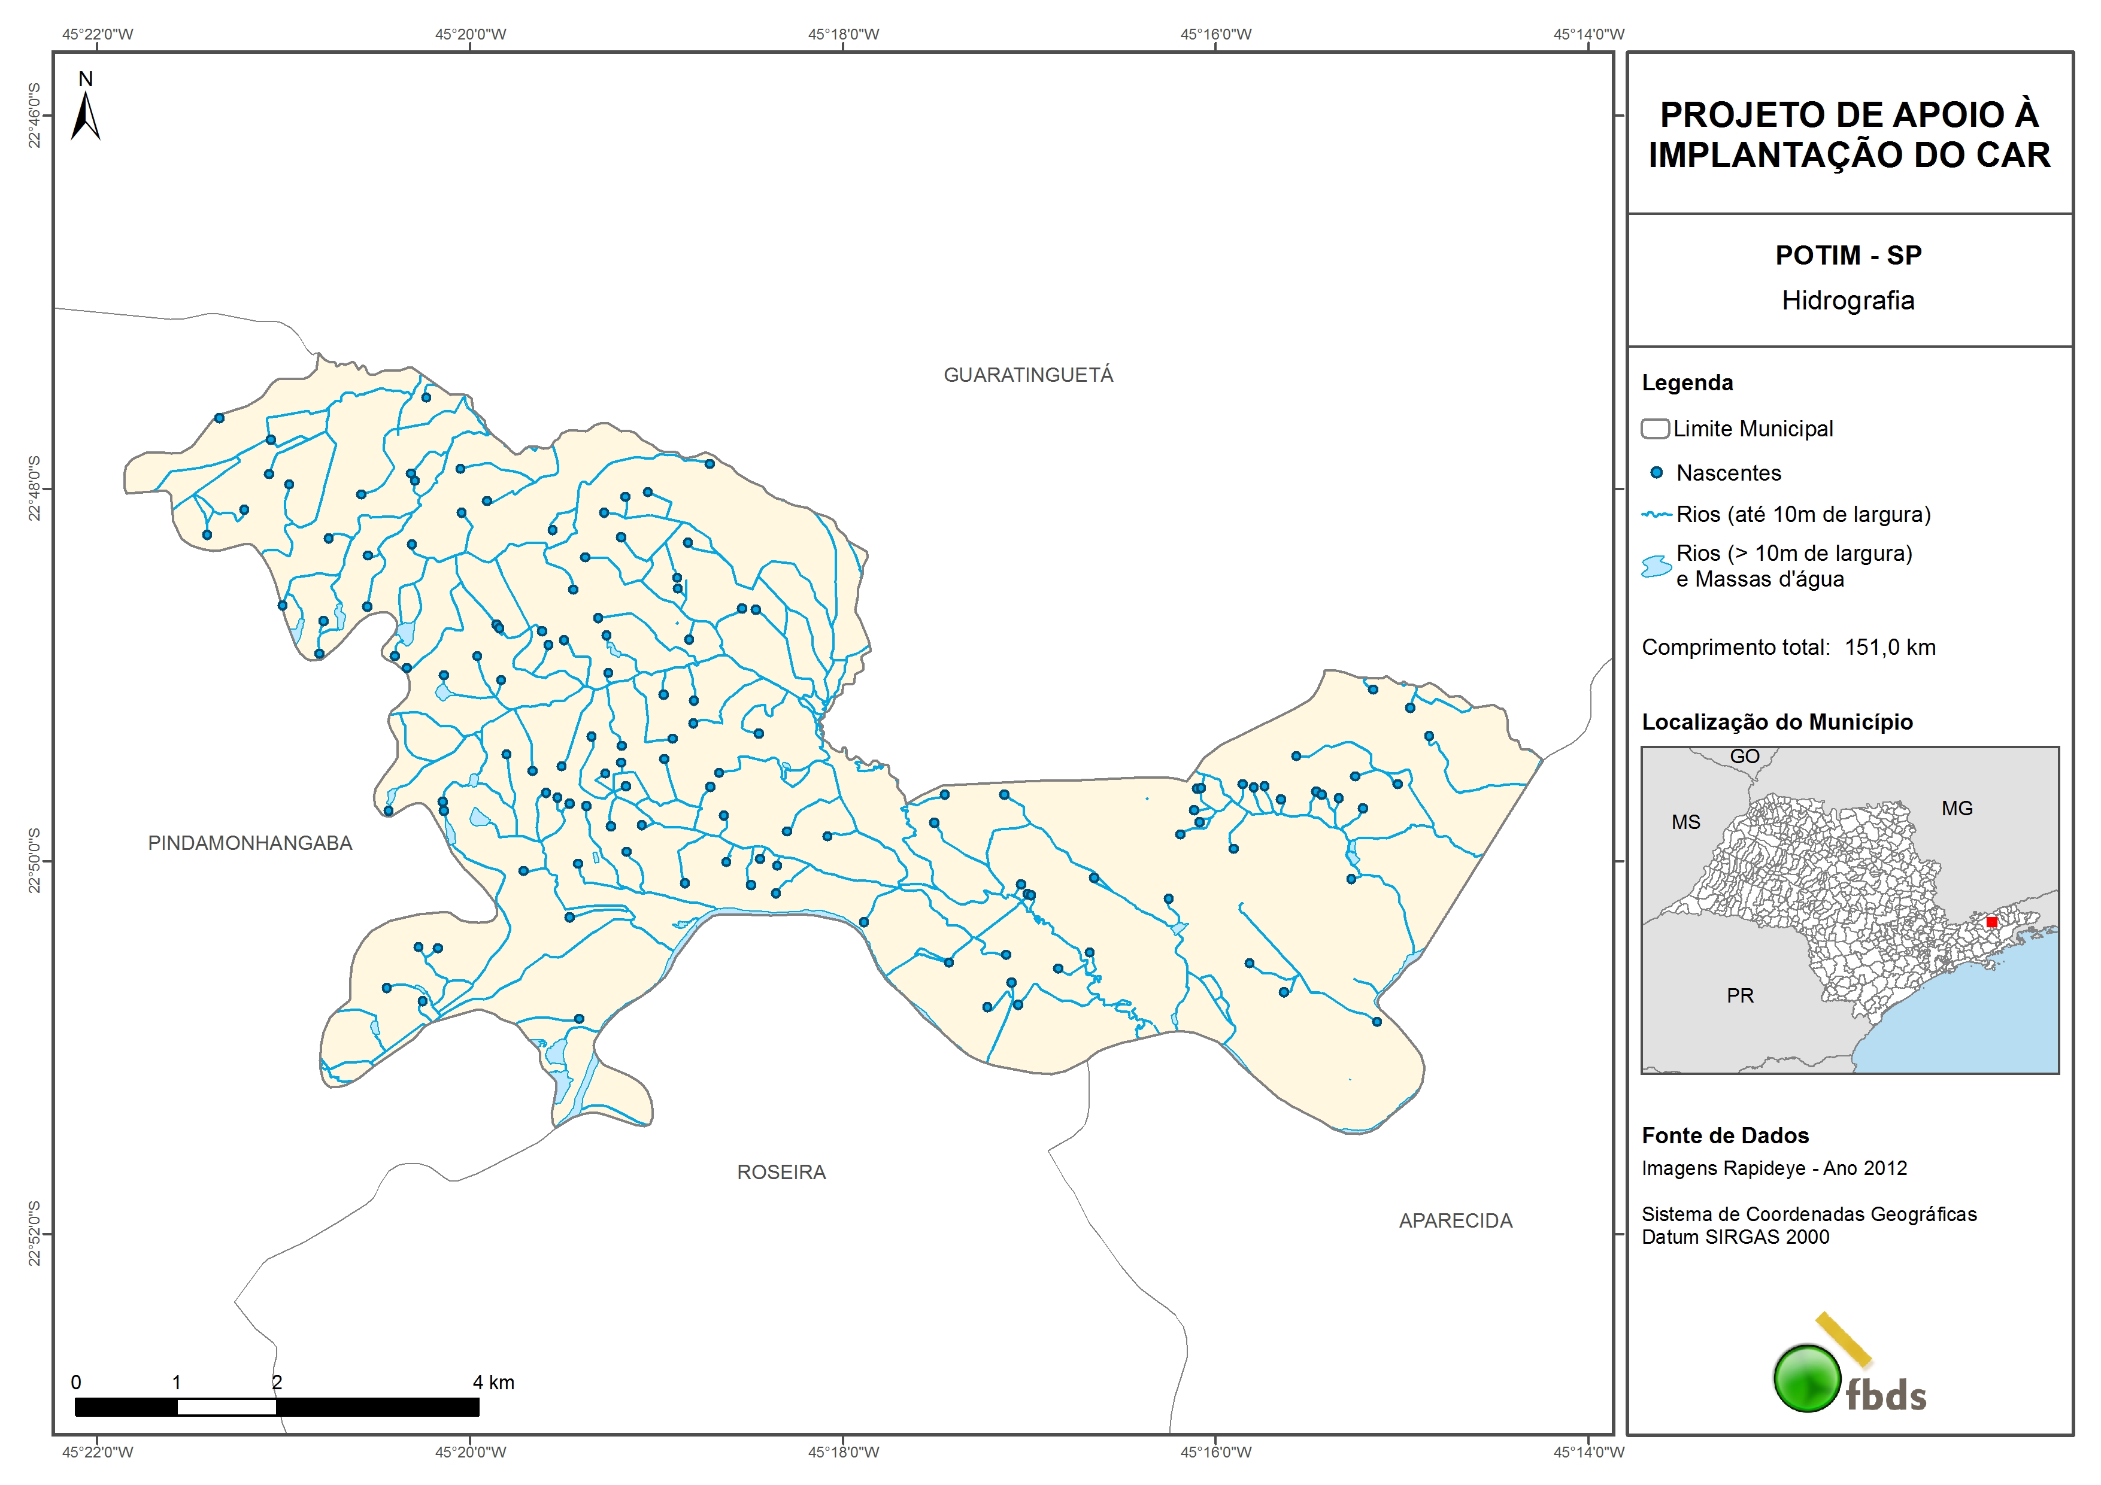Click the Comprimento total 151,0 km text

pos(1788,648)
